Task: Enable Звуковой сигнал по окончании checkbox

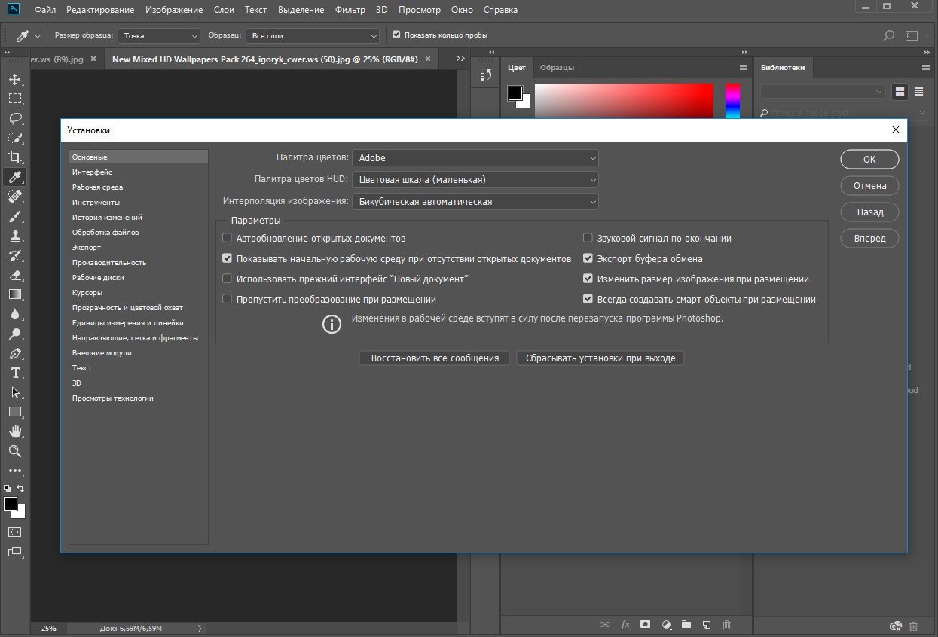Action: click(588, 238)
